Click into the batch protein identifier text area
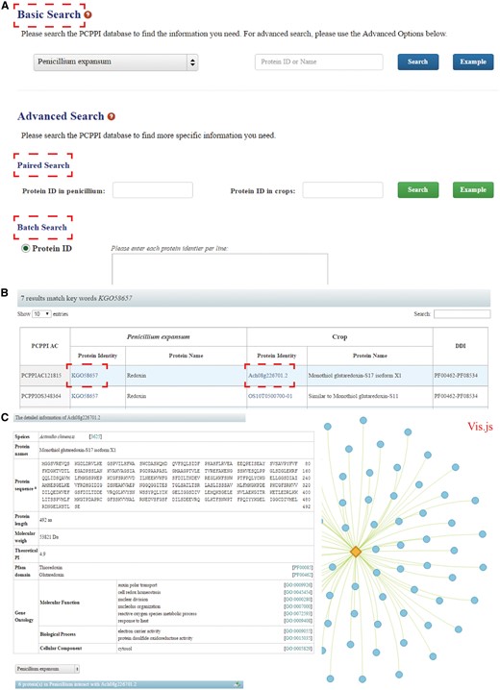 coord(219,269)
